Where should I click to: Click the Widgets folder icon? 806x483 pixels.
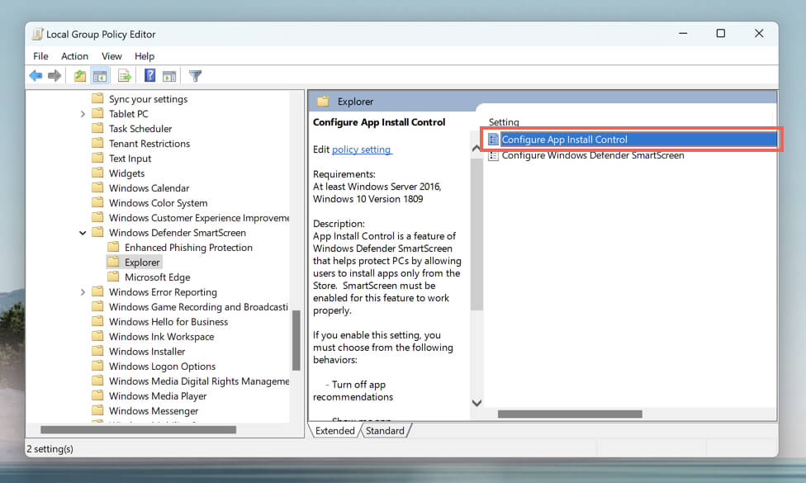click(97, 173)
